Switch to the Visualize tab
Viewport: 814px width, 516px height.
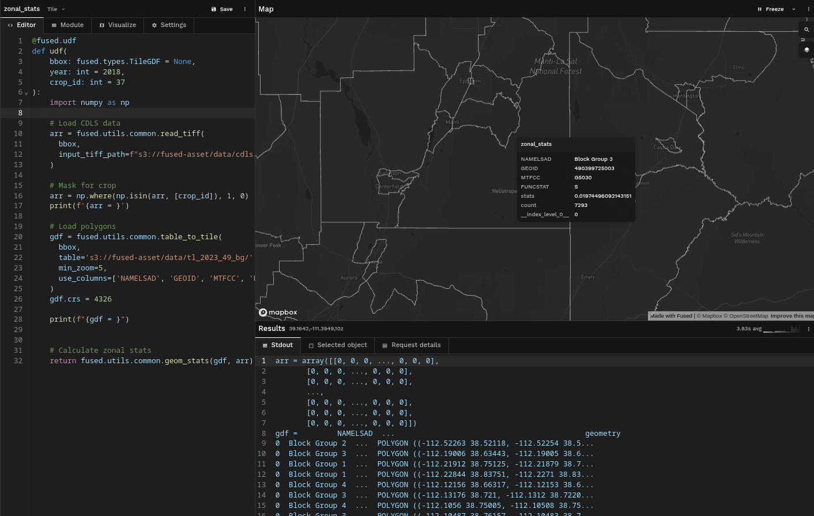coord(118,25)
